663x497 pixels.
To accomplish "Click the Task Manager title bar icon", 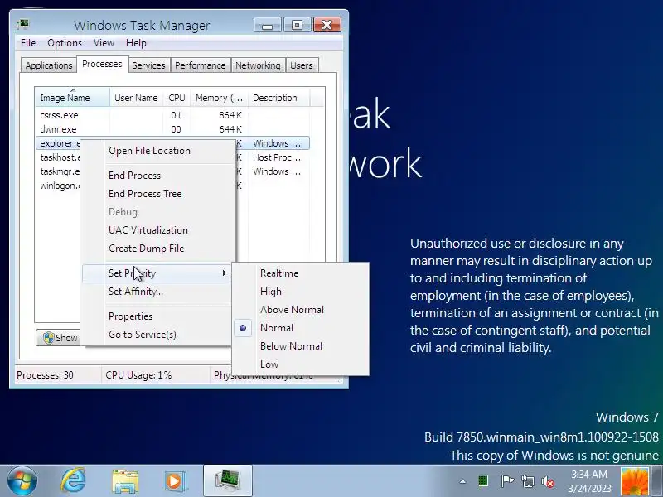I will 23,24.
